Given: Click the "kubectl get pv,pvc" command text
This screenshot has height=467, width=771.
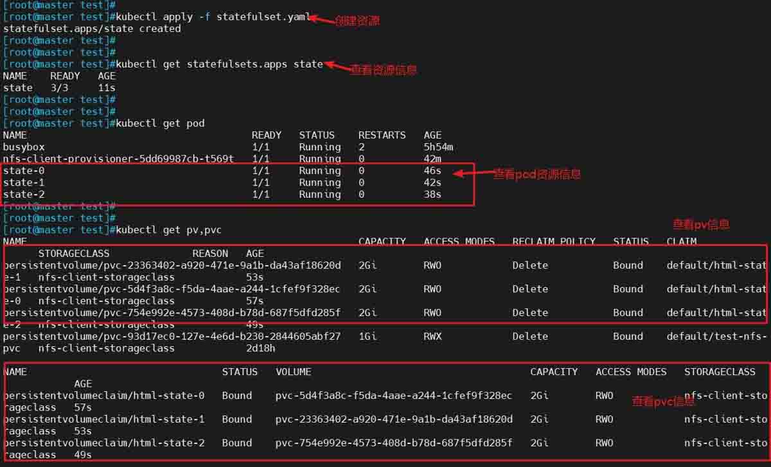Looking at the screenshot, I should click(x=170, y=230).
